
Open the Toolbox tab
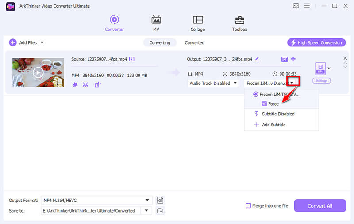click(x=239, y=23)
